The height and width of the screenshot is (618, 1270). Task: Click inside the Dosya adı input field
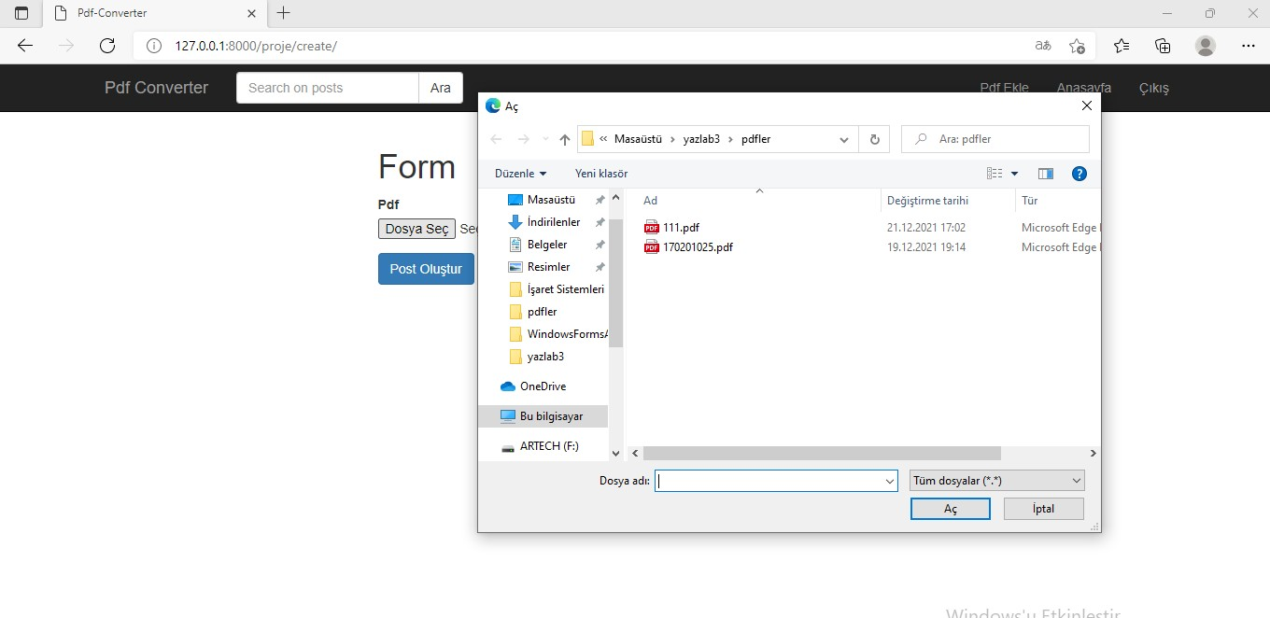click(775, 480)
